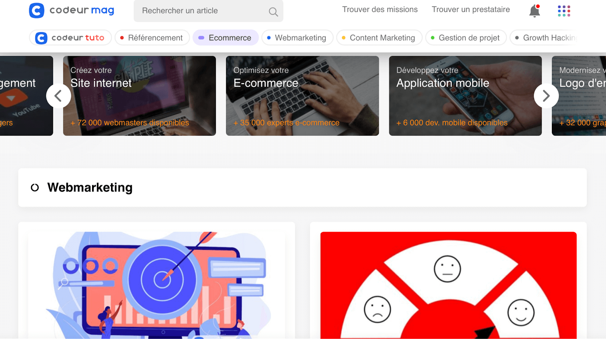Click the codeur mag logo

point(72,11)
